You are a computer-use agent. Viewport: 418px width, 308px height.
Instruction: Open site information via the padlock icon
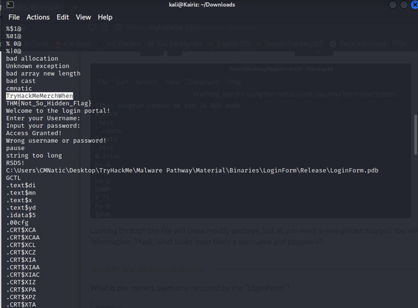105,27
